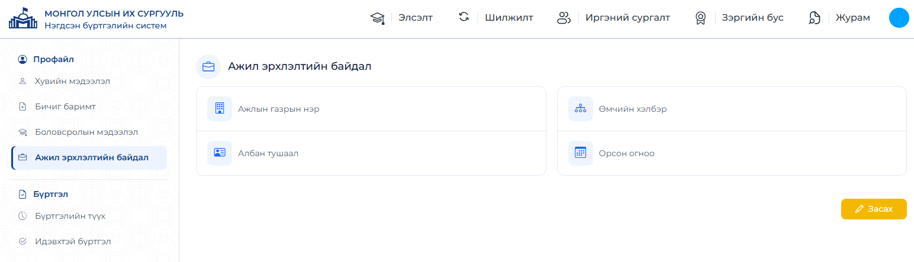Open the Элсэлт menu item
The image size is (914, 262).
click(x=416, y=18)
